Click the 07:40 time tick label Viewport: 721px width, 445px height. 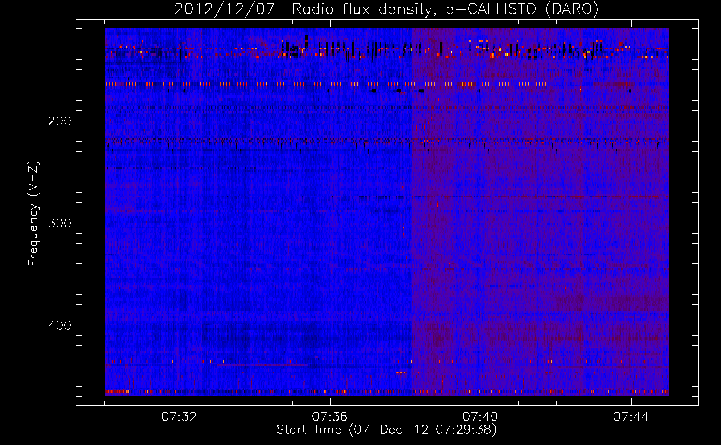480,417
